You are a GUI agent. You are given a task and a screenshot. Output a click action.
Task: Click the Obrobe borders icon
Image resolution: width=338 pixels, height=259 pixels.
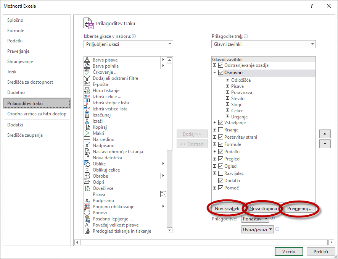[87, 176]
